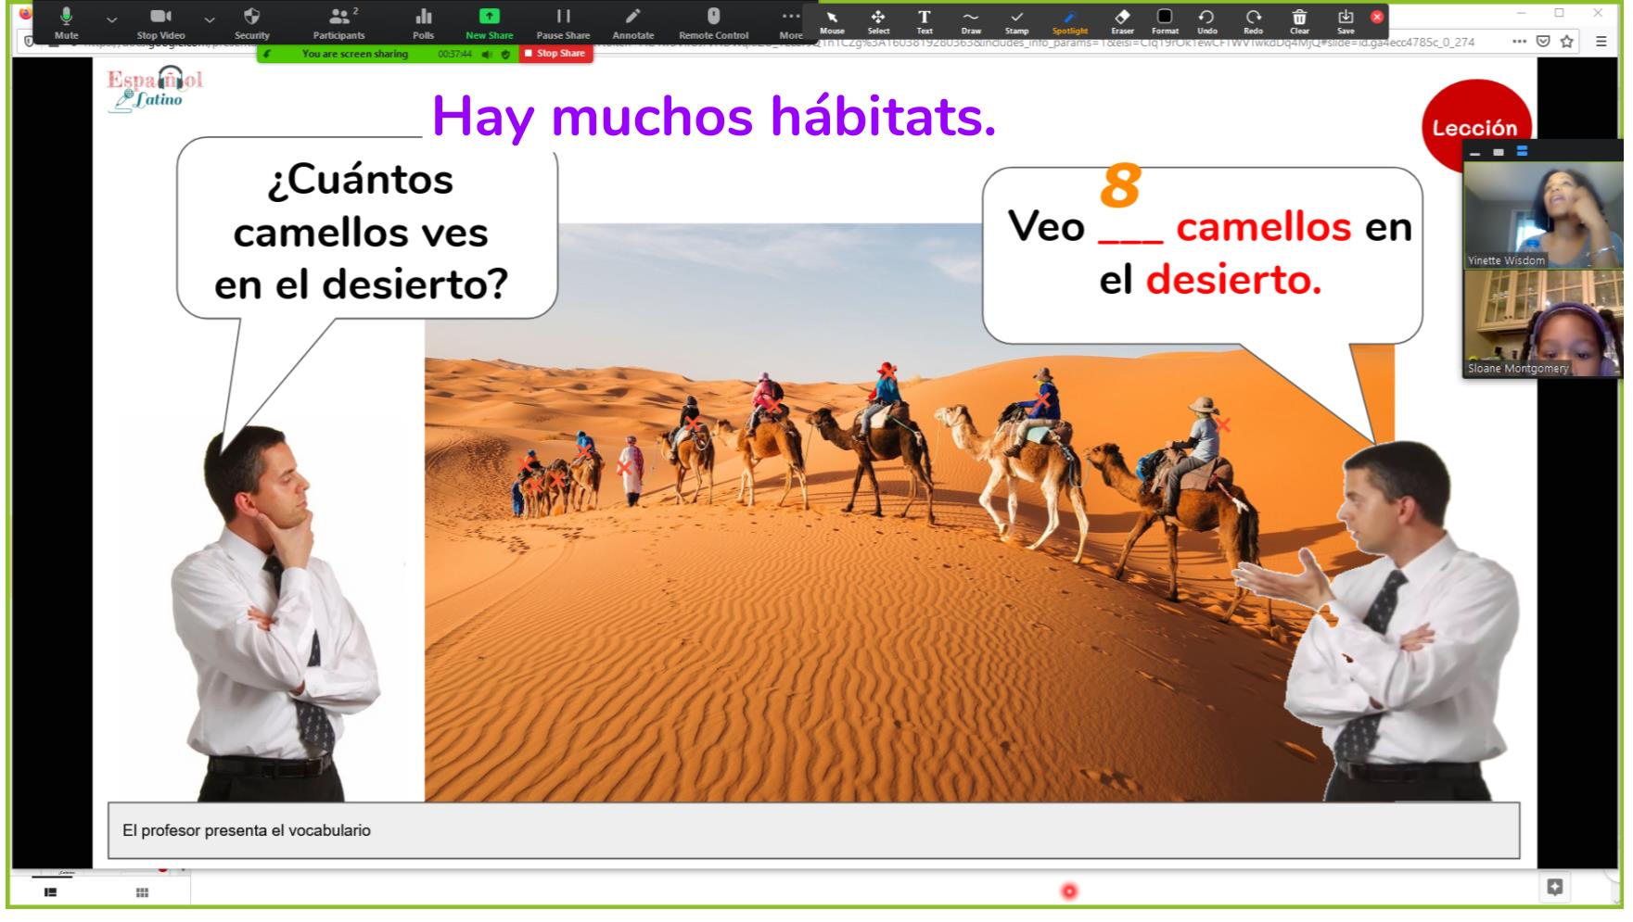Mute the microphone
This screenshot has width=1633, height=922.
66,22
